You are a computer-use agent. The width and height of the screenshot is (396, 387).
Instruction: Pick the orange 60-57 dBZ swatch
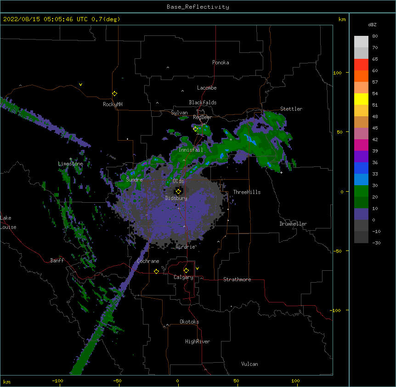tap(361, 76)
